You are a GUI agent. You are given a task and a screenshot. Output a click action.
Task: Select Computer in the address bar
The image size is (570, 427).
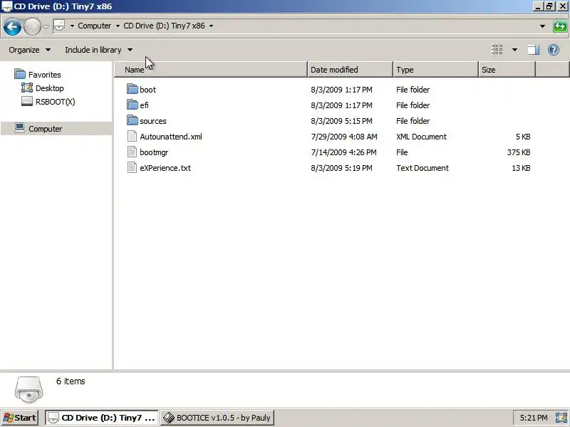[x=95, y=26]
